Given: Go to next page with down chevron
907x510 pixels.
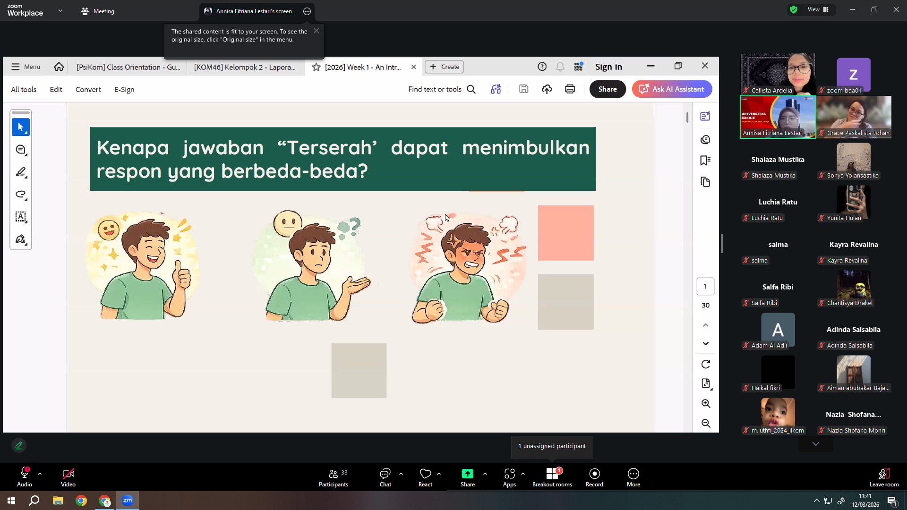Looking at the screenshot, I should (x=706, y=343).
